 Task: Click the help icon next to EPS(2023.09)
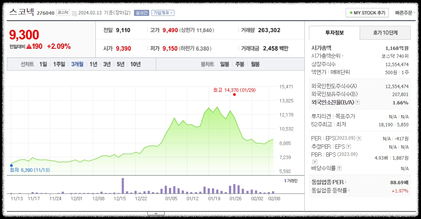359,138
